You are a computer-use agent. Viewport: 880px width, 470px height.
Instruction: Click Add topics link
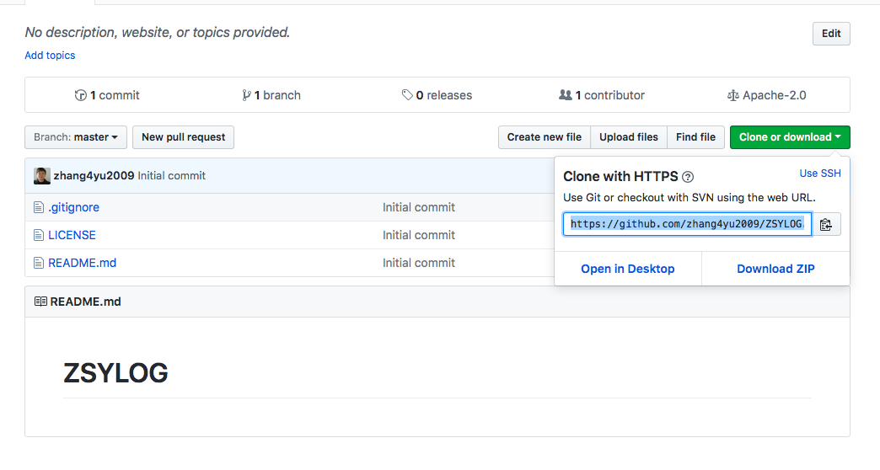point(50,56)
